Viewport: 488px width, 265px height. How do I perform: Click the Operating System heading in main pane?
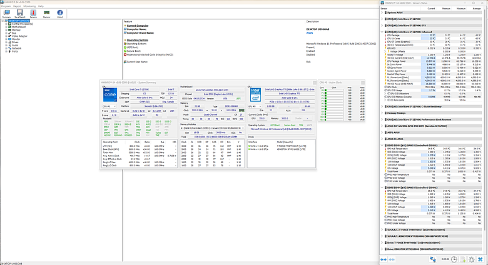click(x=137, y=40)
